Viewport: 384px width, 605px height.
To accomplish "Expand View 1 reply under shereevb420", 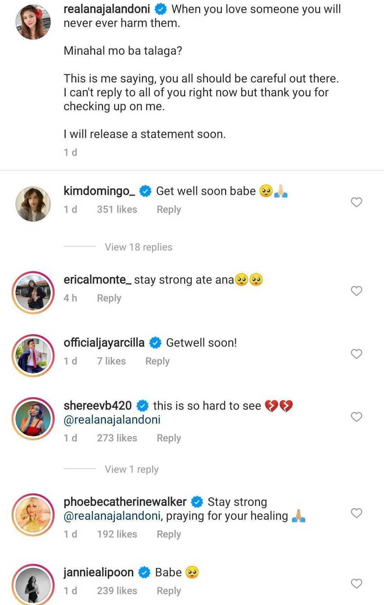I will (x=131, y=469).
